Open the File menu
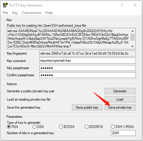Image resolution: width=143 pixels, height=141 pixels. tap(5, 13)
